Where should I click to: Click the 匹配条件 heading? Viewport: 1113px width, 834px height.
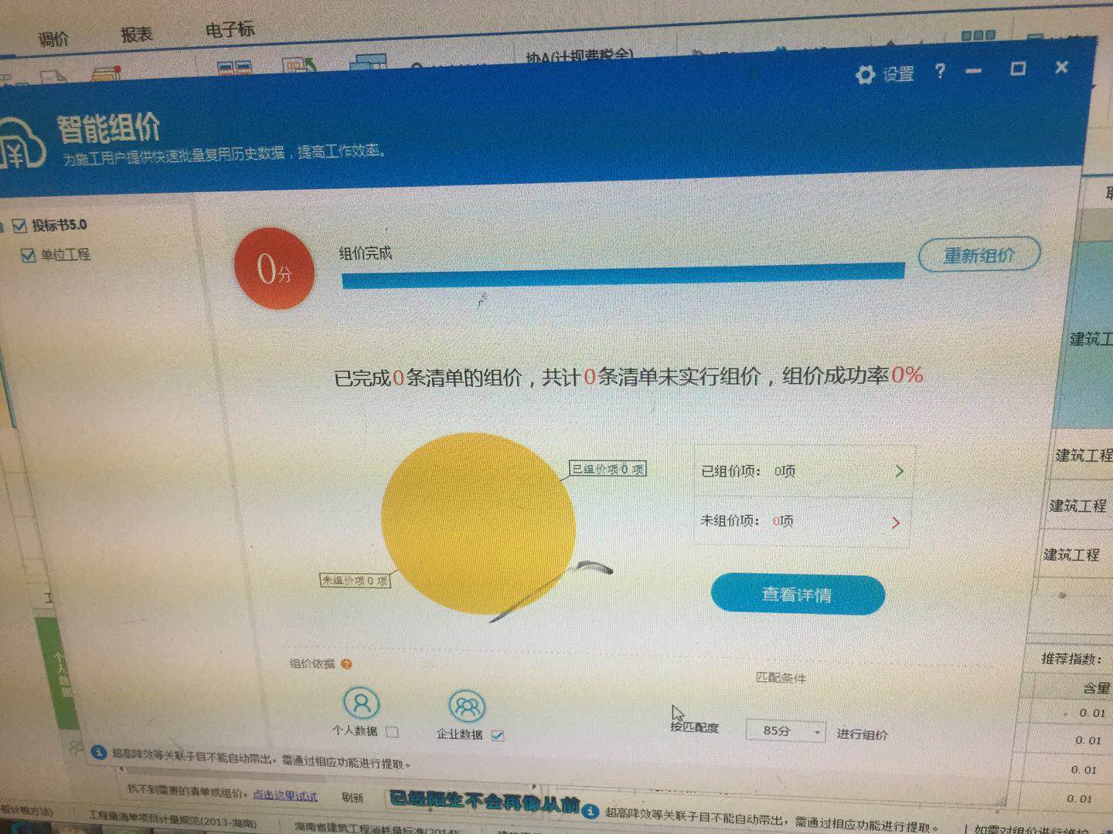pyautogui.click(x=781, y=677)
